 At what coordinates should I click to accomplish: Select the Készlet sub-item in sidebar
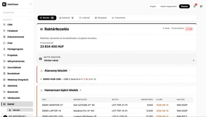coord(20,110)
